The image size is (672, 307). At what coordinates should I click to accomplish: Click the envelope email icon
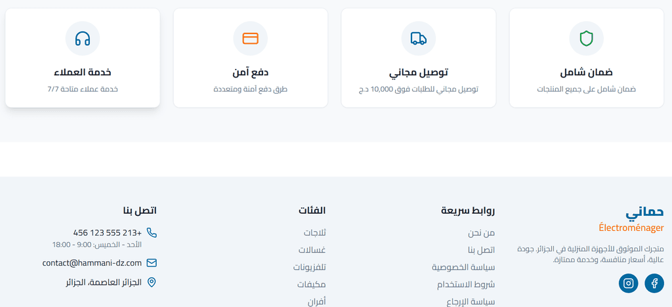tap(152, 263)
